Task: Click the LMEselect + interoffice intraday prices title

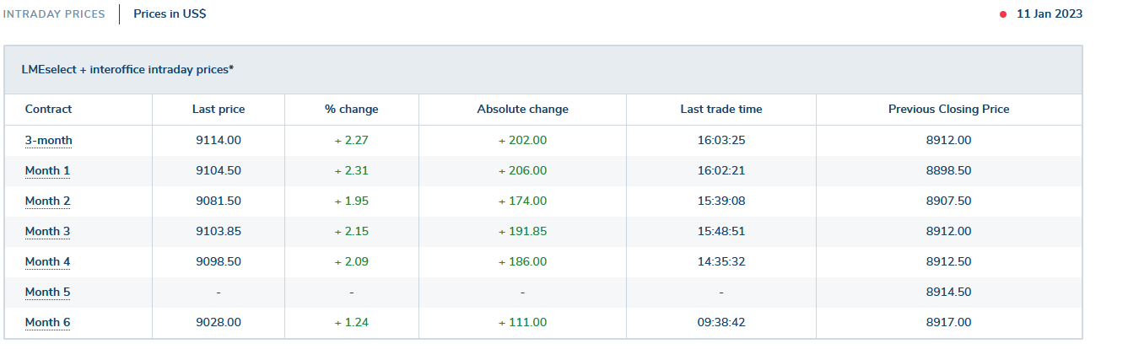Action: pos(127,69)
